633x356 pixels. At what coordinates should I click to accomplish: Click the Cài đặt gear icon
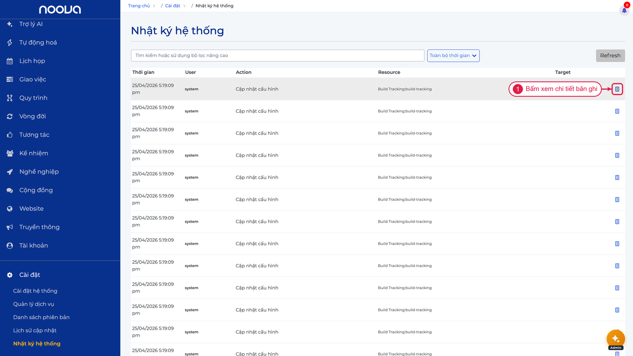pyautogui.click(x=10, y=275)
